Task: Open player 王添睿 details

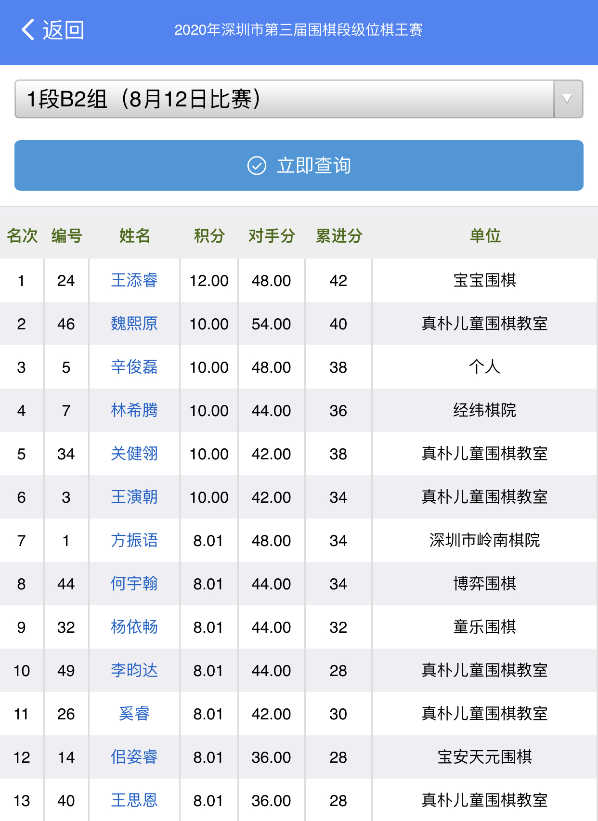Action: point(134,280)
